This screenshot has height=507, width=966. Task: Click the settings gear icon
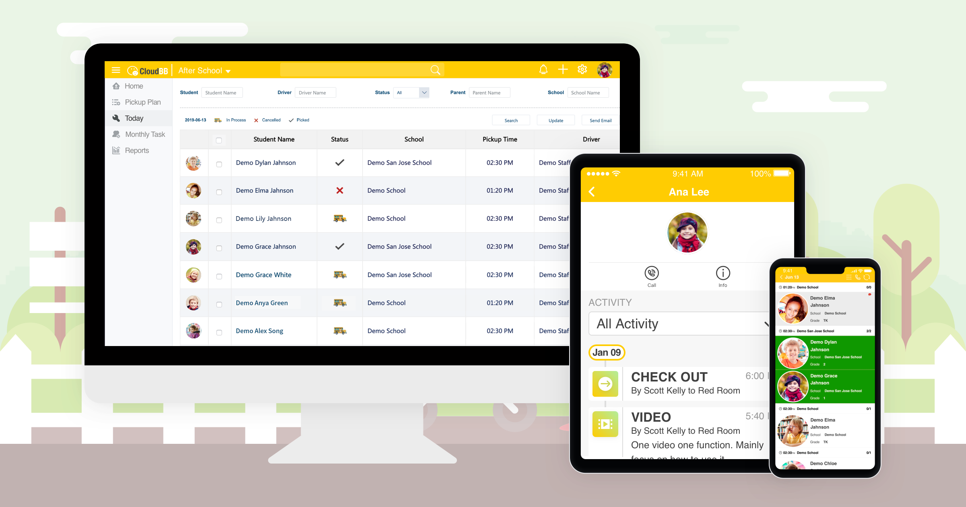[582, 70]
